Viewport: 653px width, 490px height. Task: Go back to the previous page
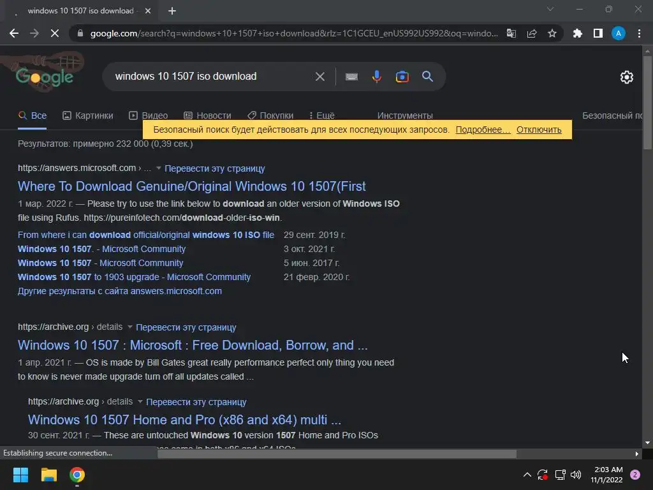pyautogui.click(x=14, y=33)
